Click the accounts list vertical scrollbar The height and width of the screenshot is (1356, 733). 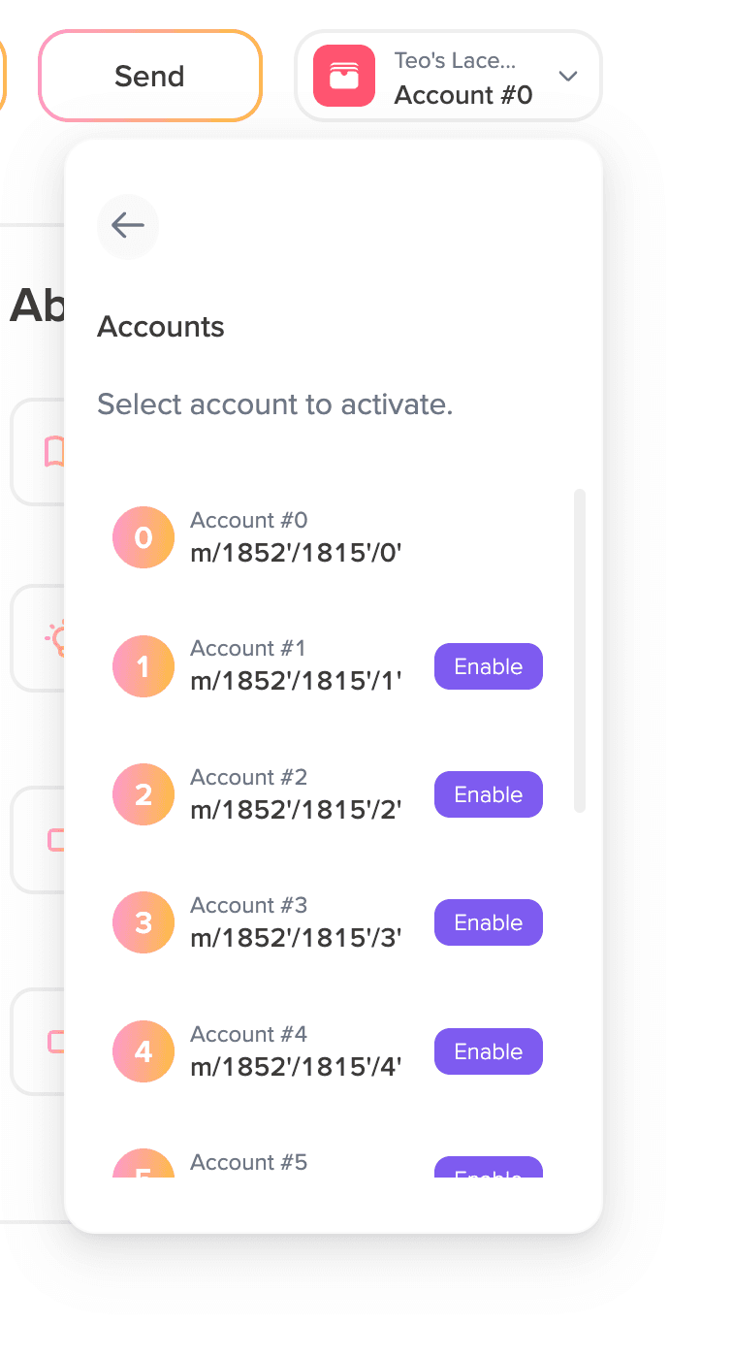pos(580,650)
